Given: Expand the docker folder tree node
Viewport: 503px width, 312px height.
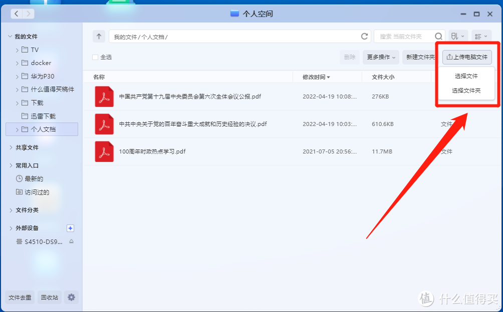Looking at the screenshot, I should point(18,63).
